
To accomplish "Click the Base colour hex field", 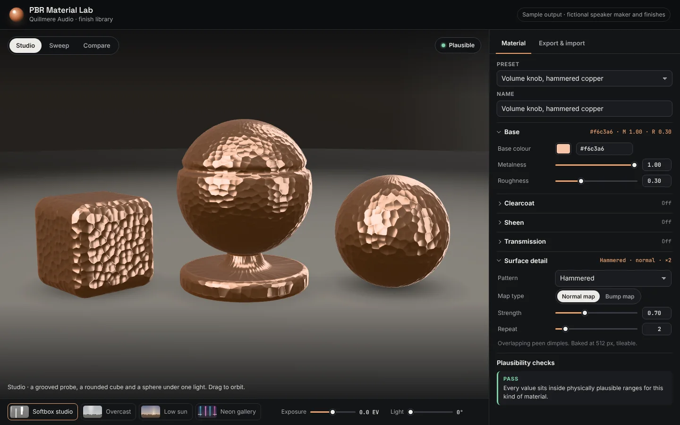I will point(604,149).
